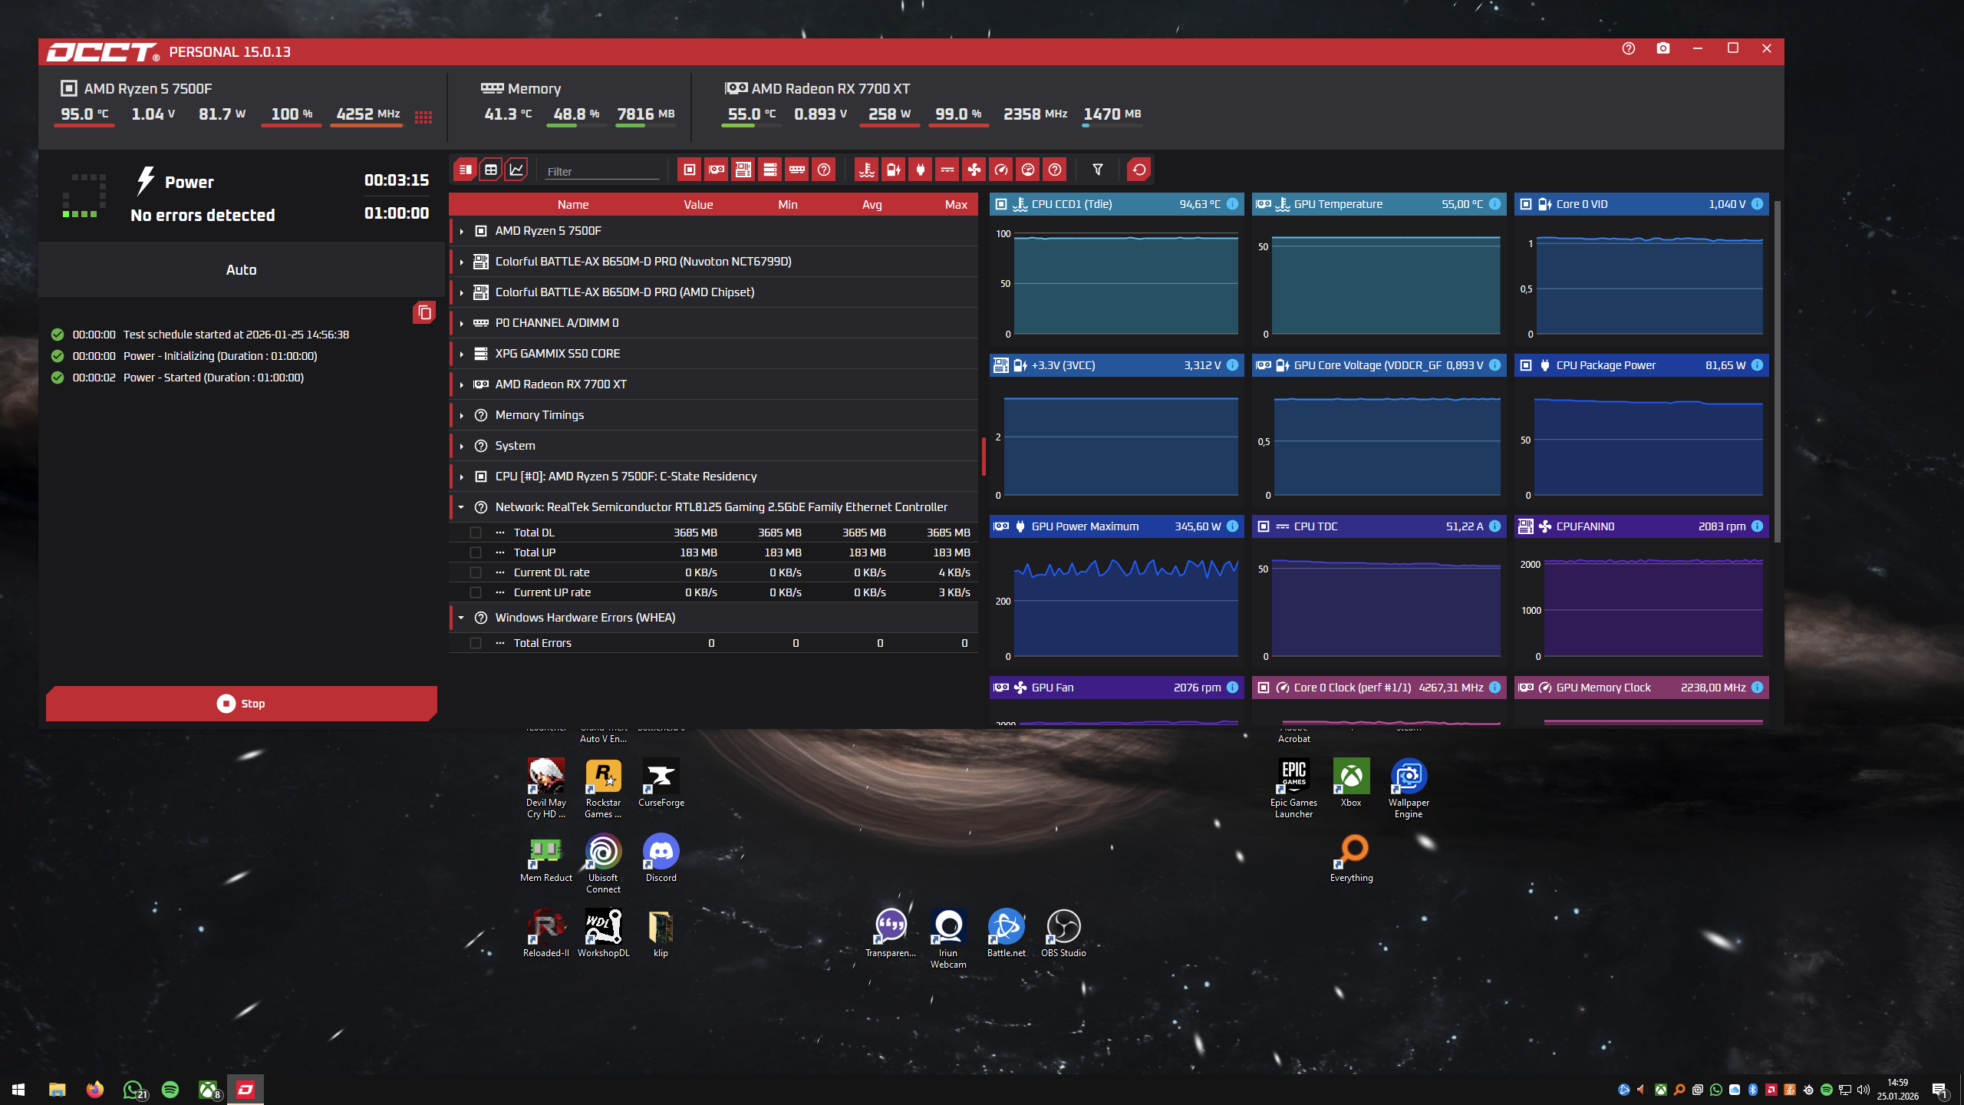
Task: Reset monitoring values with refresh icon
Action: coord(1139,170)
